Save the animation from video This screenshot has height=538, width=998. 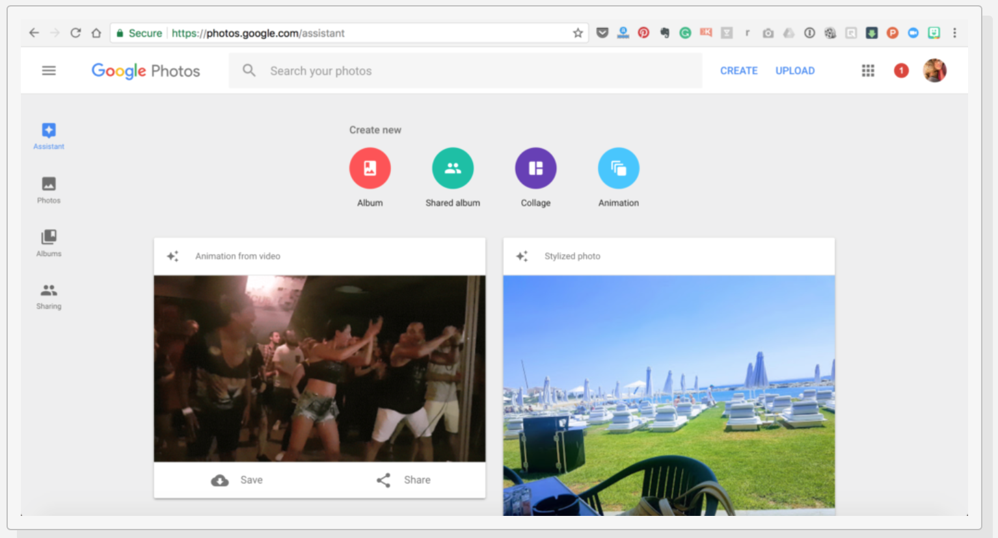click(x=237, y=480)
